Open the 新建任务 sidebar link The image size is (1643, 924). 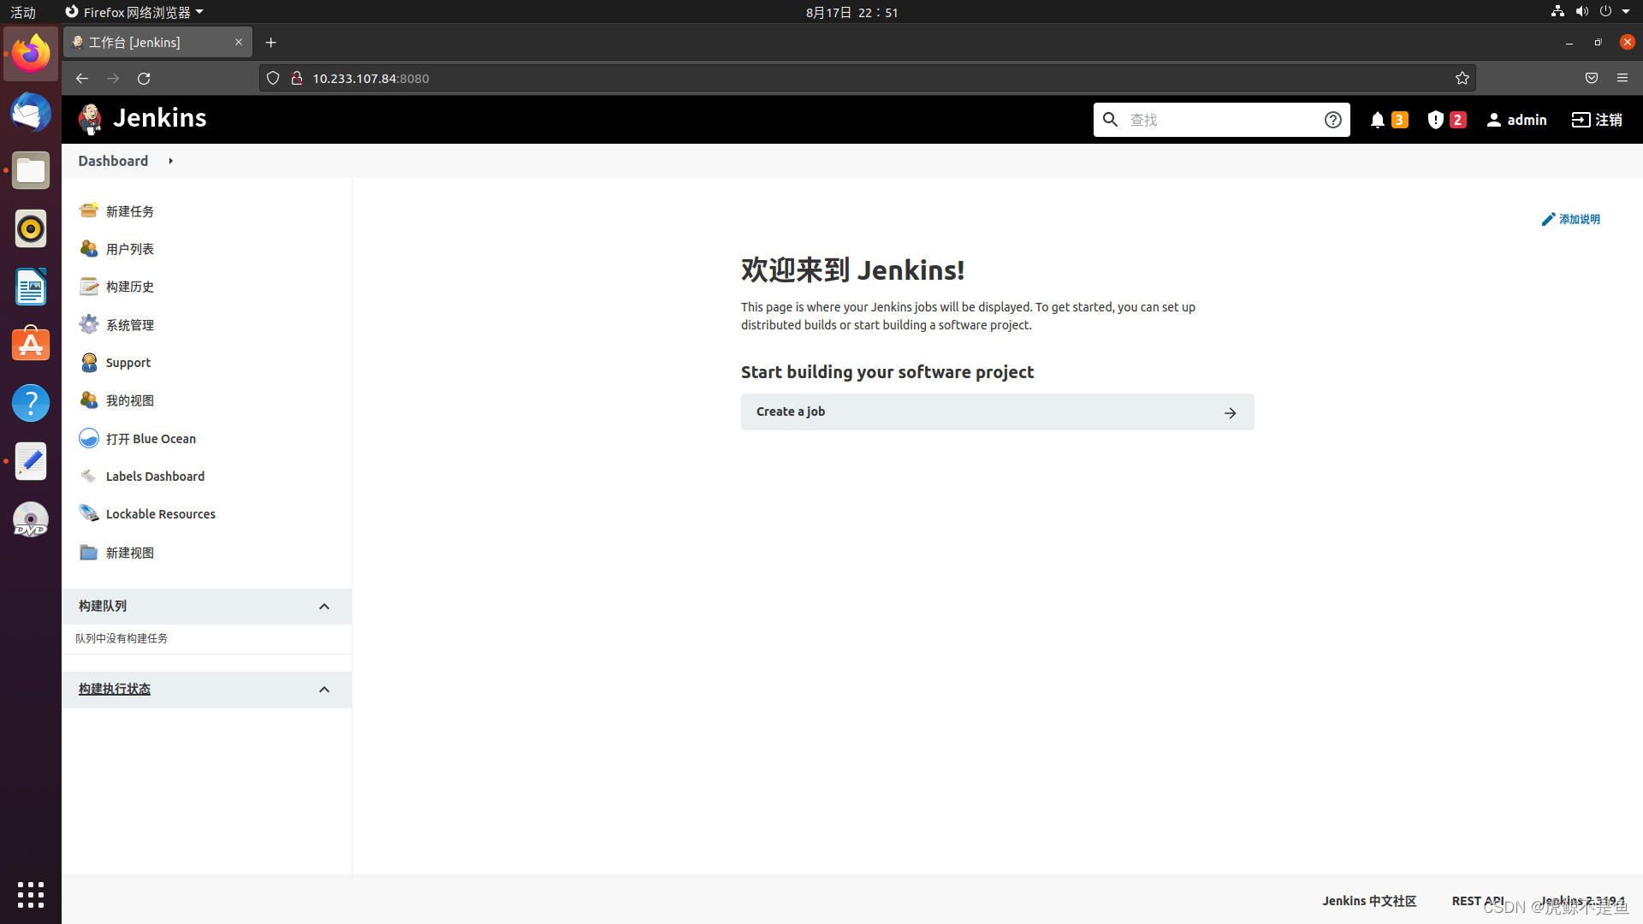[130, 211]
